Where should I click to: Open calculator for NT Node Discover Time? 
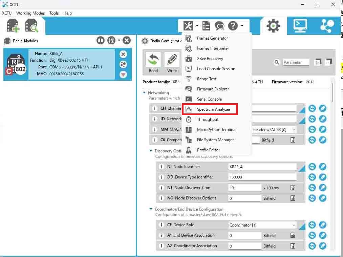coord(293,188)
